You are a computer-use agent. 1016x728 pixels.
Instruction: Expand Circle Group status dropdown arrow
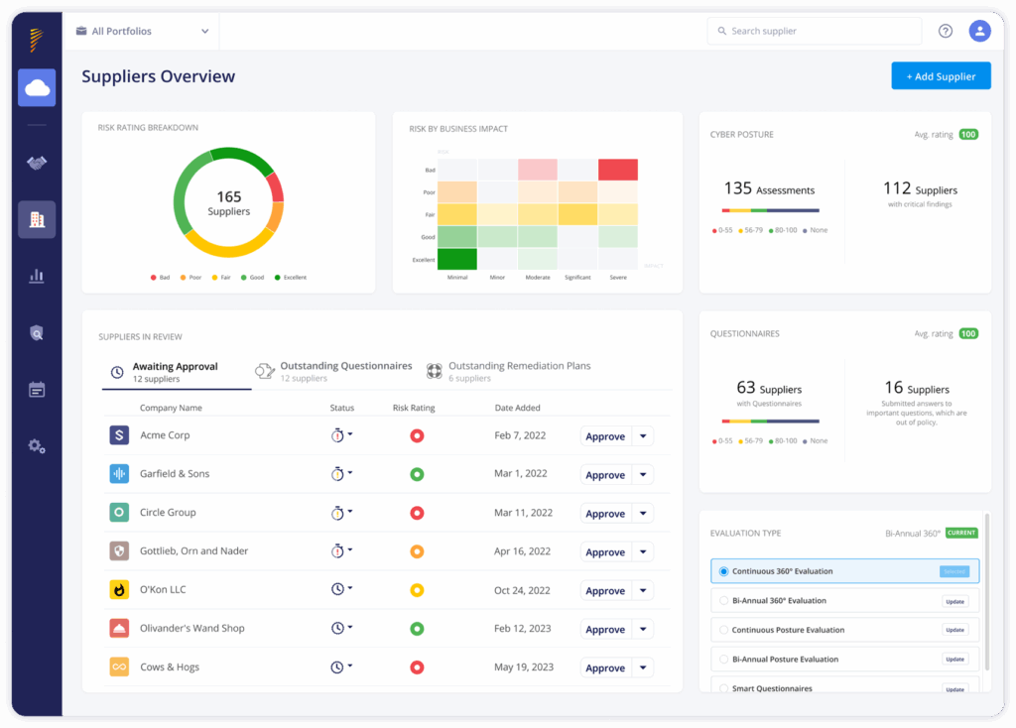350,512
